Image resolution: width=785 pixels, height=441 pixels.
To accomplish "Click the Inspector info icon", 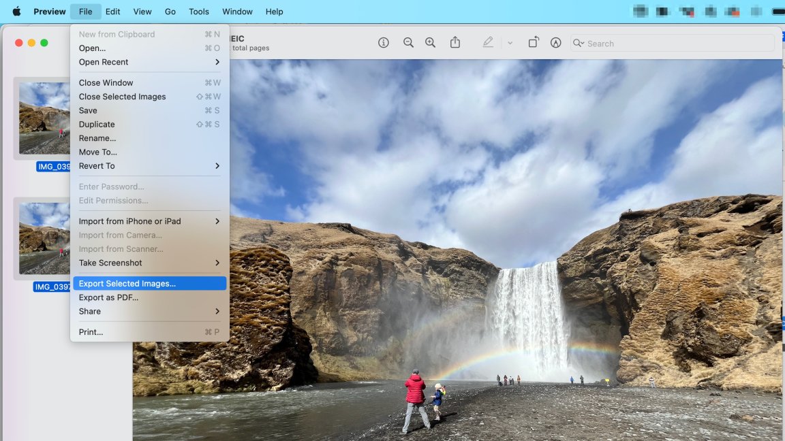I will coord(384,43).
